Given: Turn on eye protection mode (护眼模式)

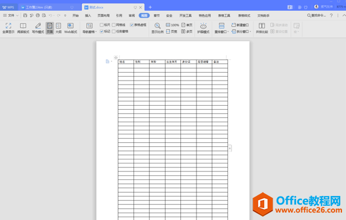Looking at the screenshot, I should click(x=203, y=28).
